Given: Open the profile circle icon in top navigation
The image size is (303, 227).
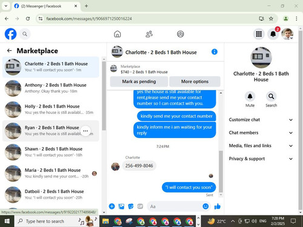Looking at the screenshot, I should coord(181,34).
